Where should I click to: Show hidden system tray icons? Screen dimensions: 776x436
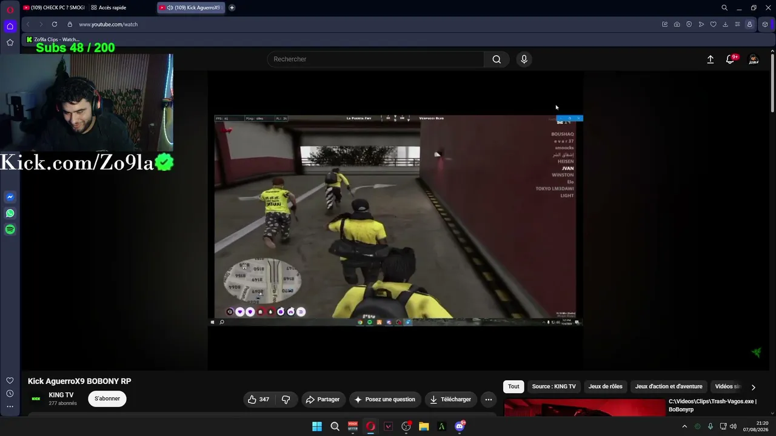[x=684, y=426]
